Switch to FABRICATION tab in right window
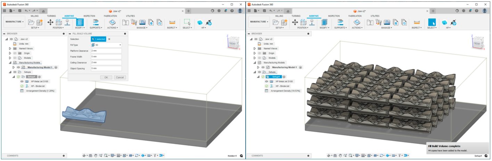The height and width of the screenshot is (161, 492). tap(355, 16)
